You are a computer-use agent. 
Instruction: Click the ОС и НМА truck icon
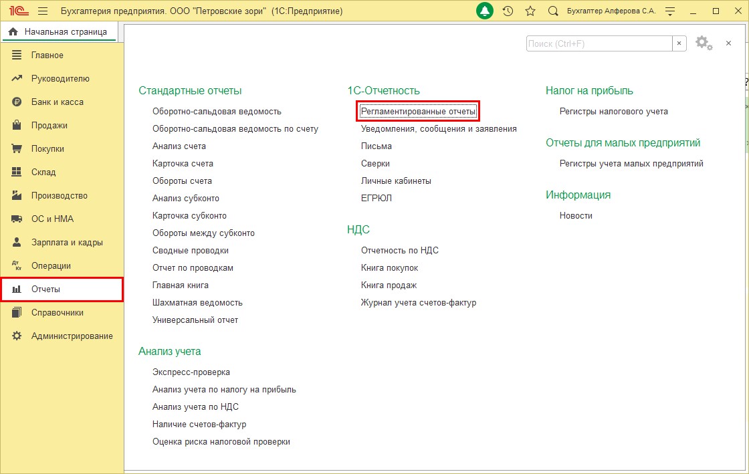[x=17, y=219]
